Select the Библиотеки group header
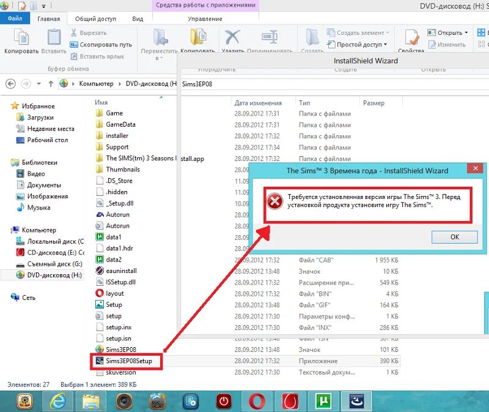The width and height of the screenshot is (489, 412). pos(34,162)
